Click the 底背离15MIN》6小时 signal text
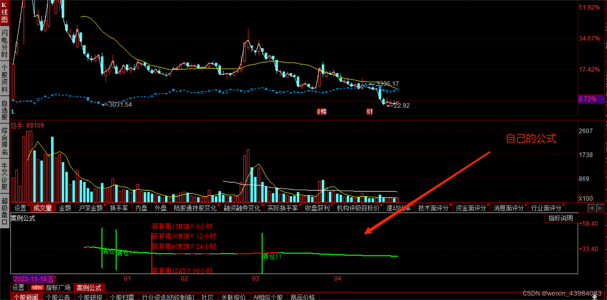The width and height of the screenshot is (607, 300). coord(182,227)
